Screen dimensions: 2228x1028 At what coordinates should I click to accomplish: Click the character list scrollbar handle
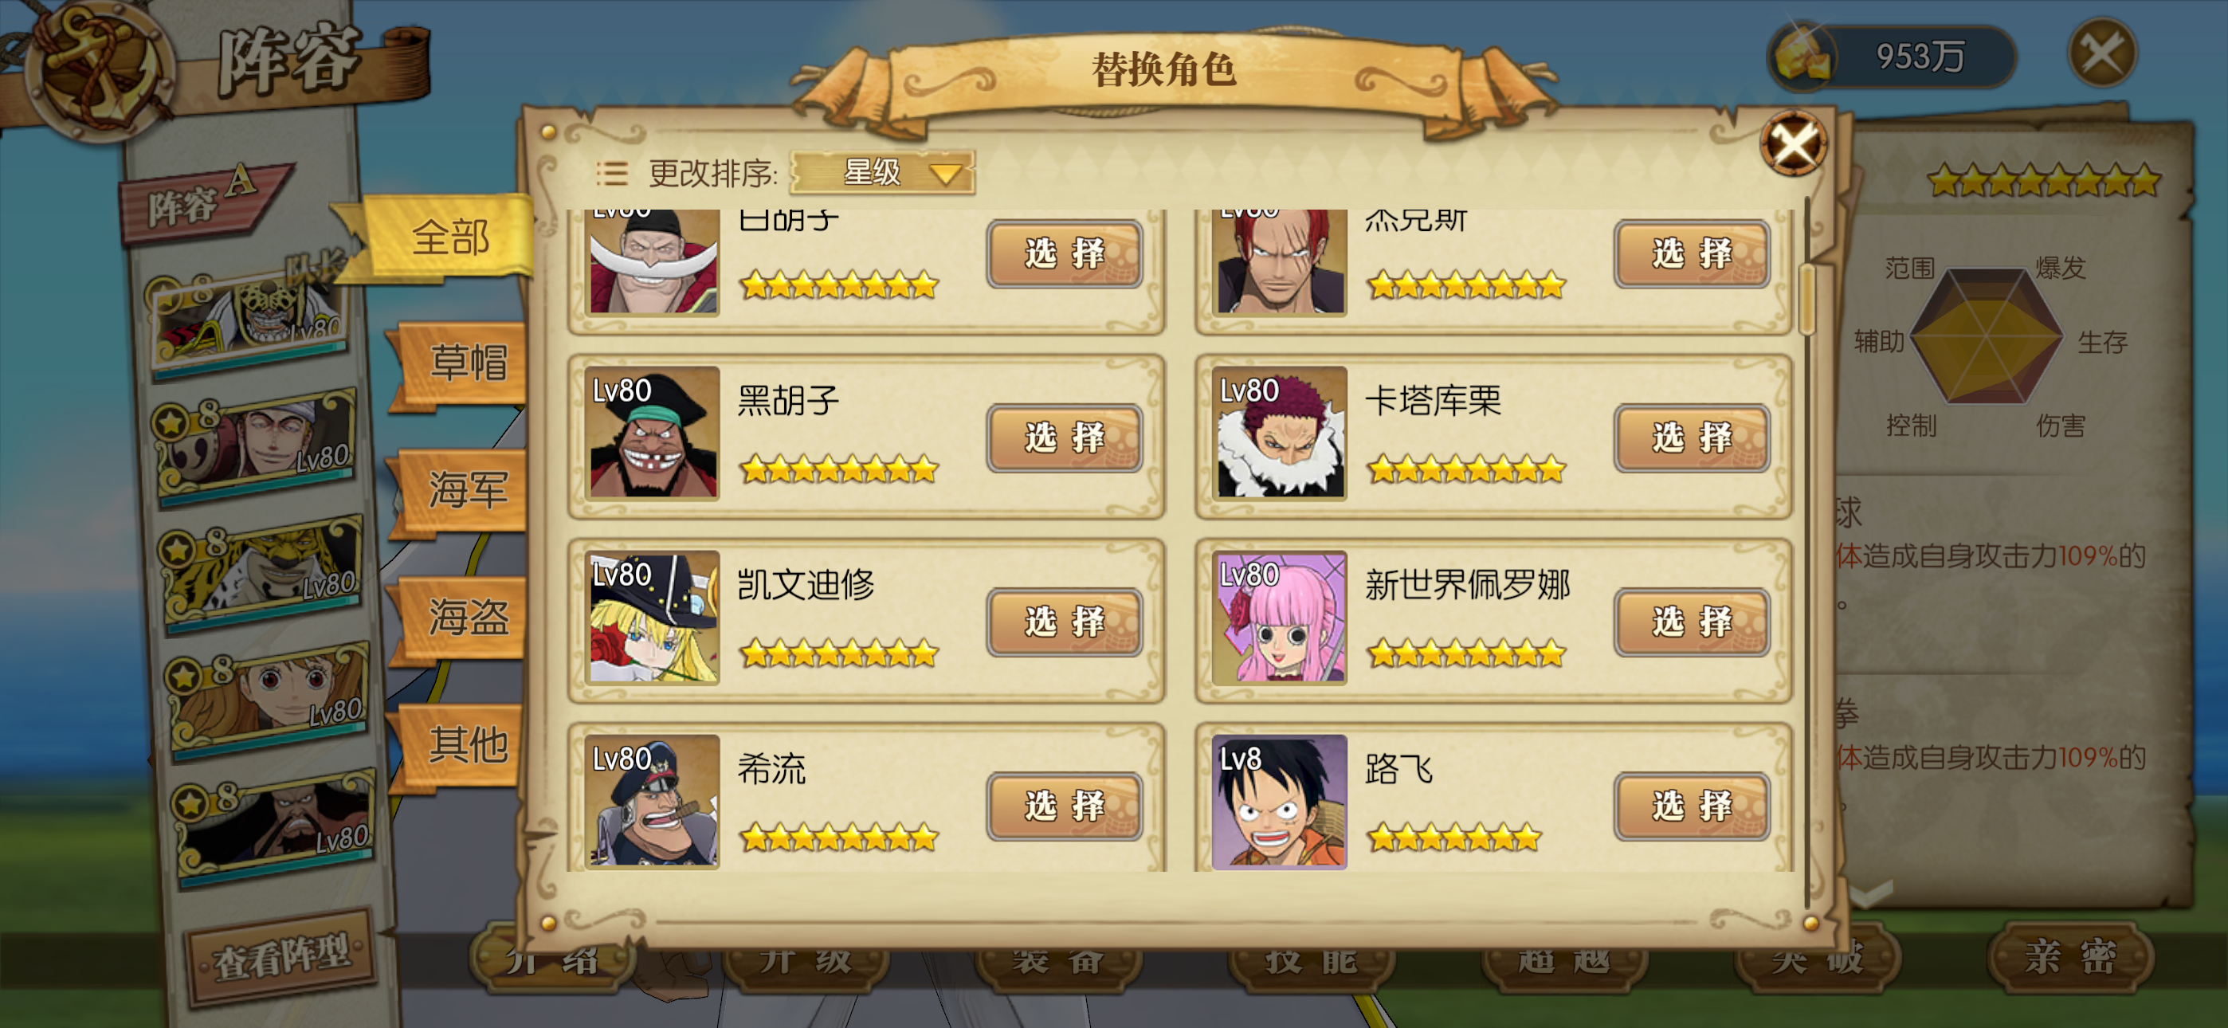(1806, 300)
